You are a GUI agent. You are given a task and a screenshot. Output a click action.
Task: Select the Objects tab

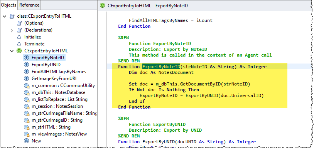click(9, 5)
